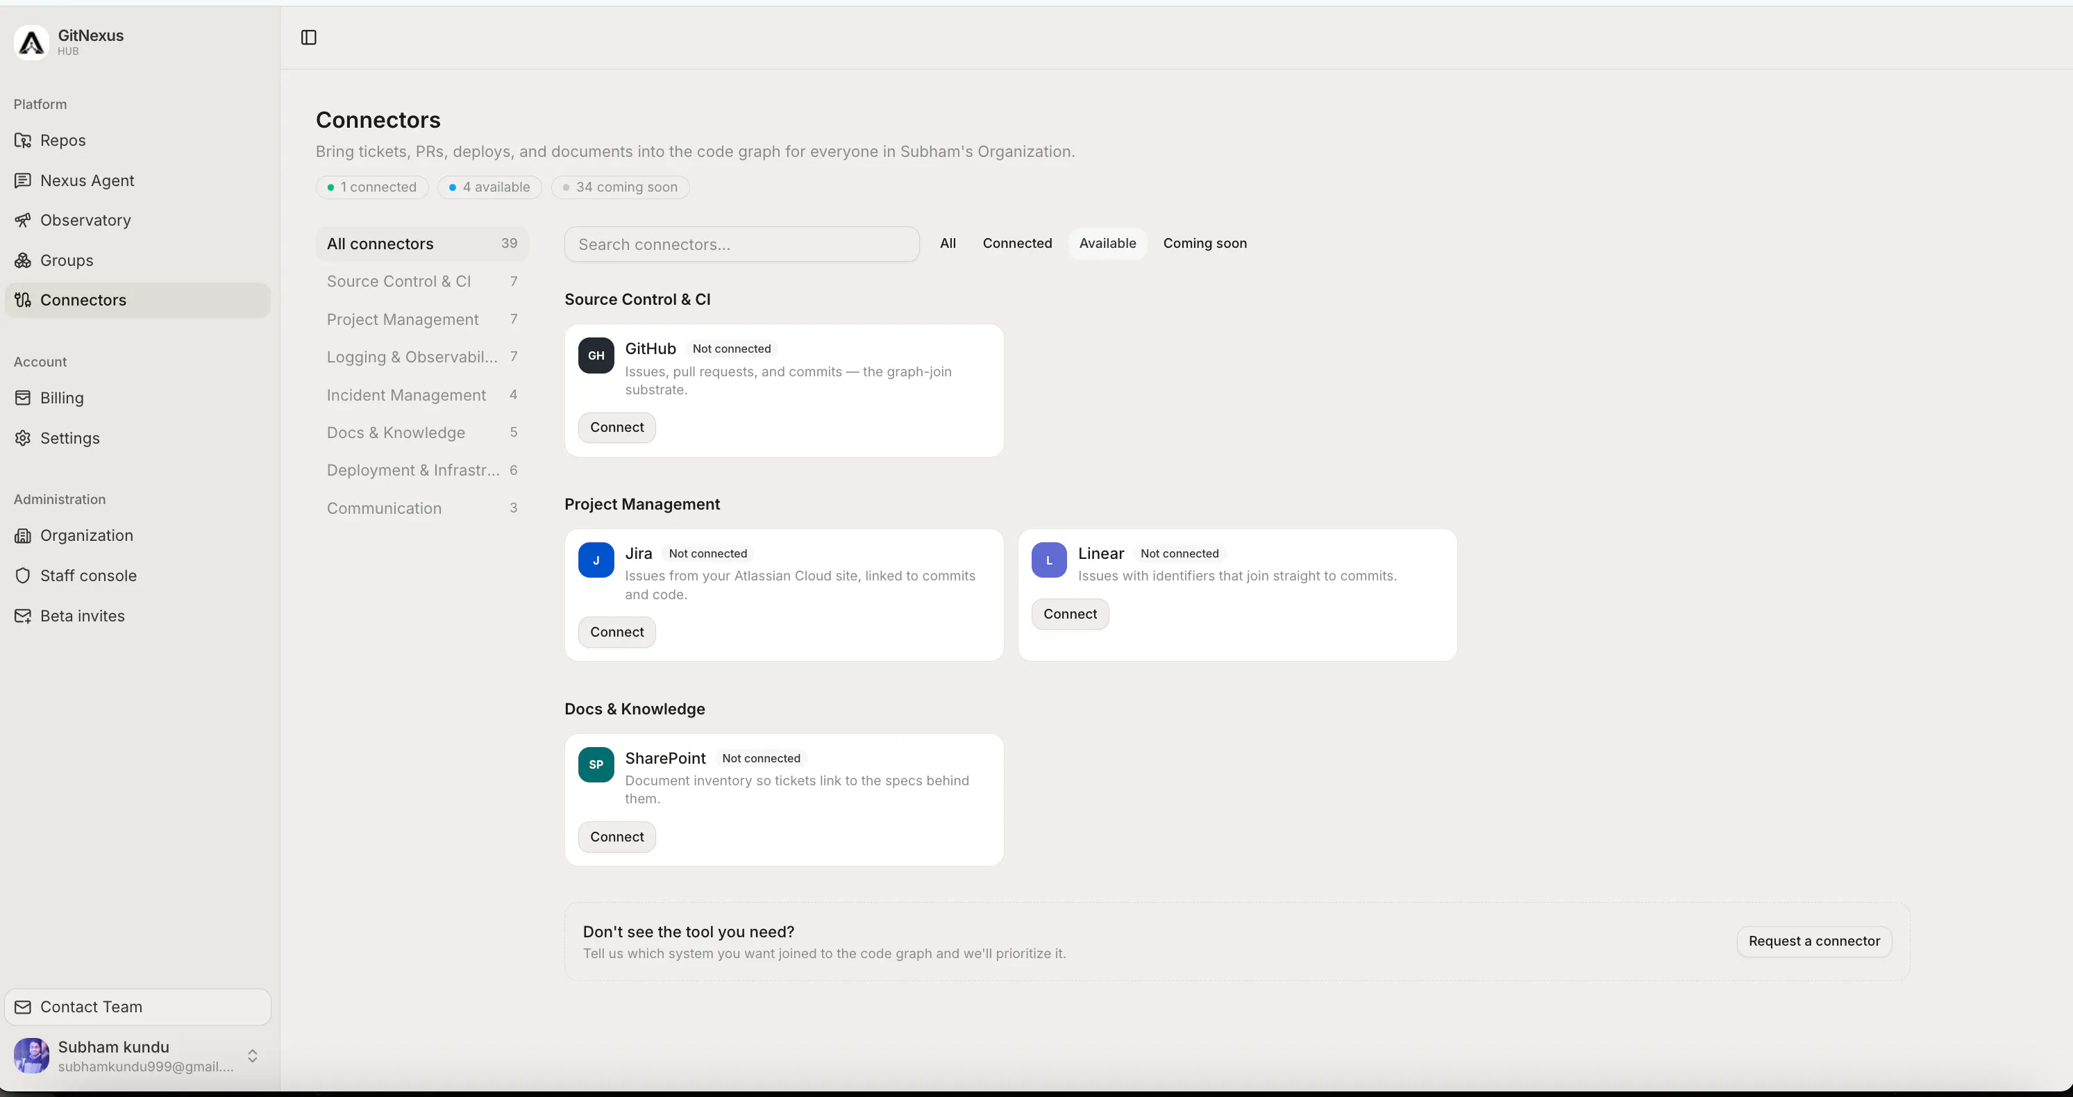2073x1097 pixels.
Task: Open Incident Management category
Action: [423, 395]
